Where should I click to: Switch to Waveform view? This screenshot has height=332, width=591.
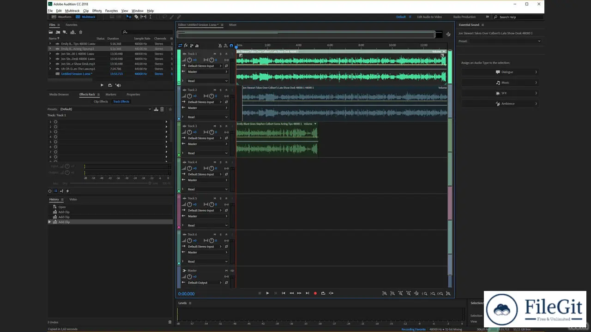[x=62, y=17]
